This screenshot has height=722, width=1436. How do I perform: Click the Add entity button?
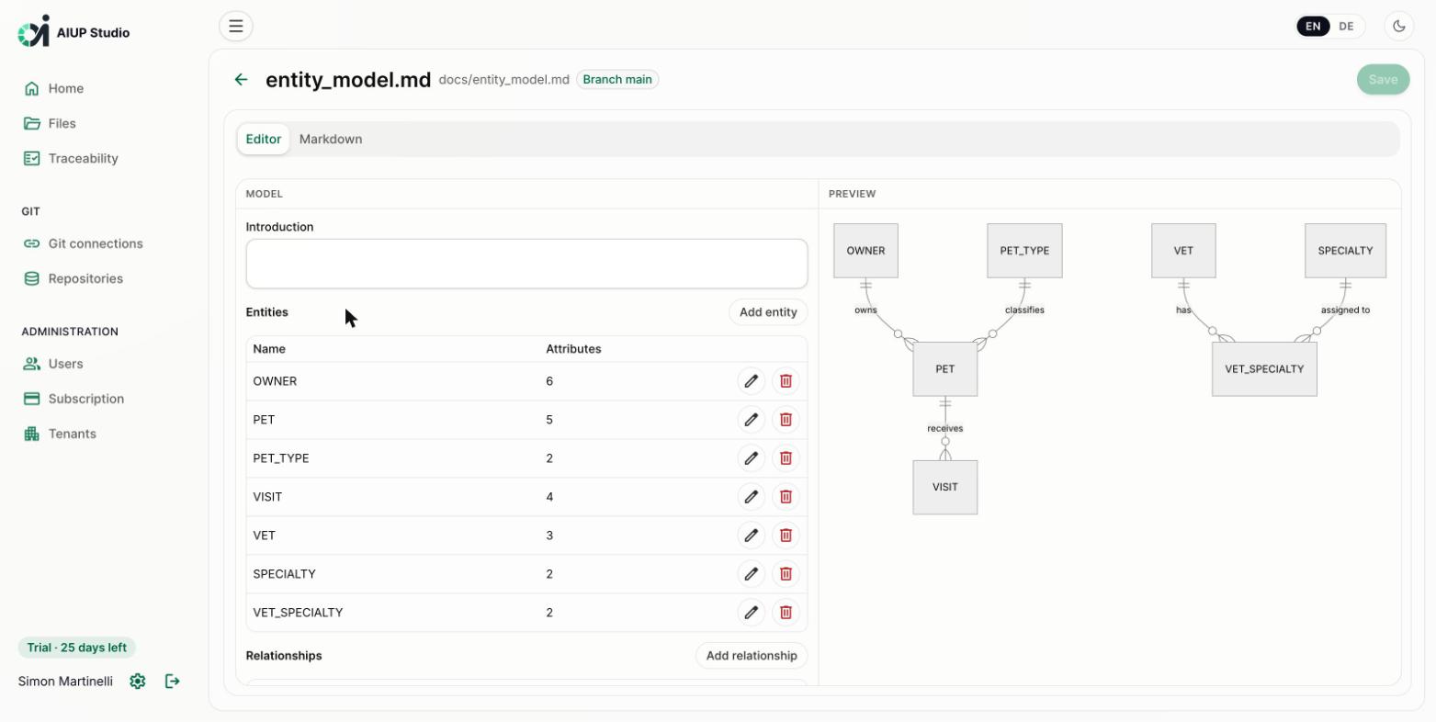coord(768,312)
